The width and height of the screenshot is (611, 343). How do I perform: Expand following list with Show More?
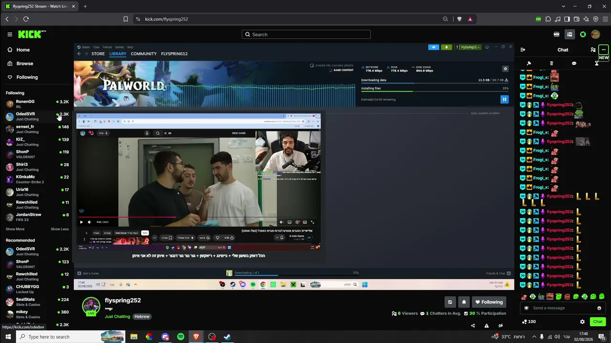tap(15, 229)
